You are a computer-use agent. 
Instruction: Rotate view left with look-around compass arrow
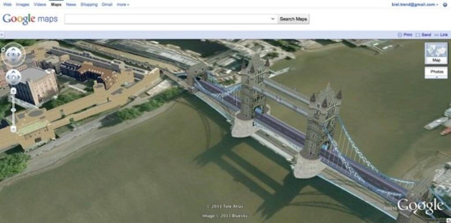8,54
